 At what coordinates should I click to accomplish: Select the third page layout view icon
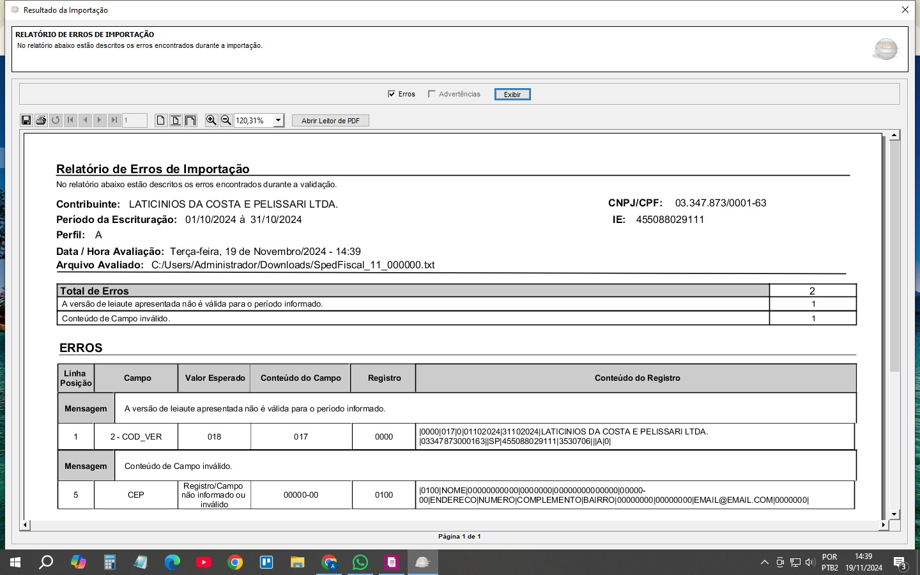[190, 120]
